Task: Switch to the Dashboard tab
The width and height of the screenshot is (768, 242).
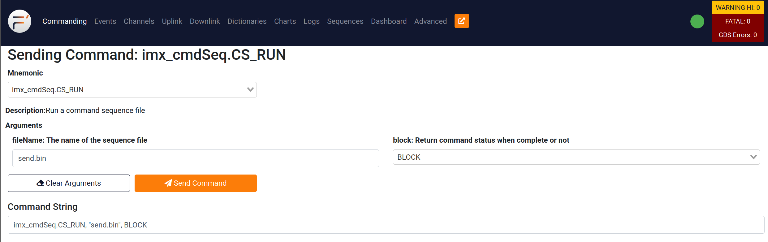Action: click(389, 21)
